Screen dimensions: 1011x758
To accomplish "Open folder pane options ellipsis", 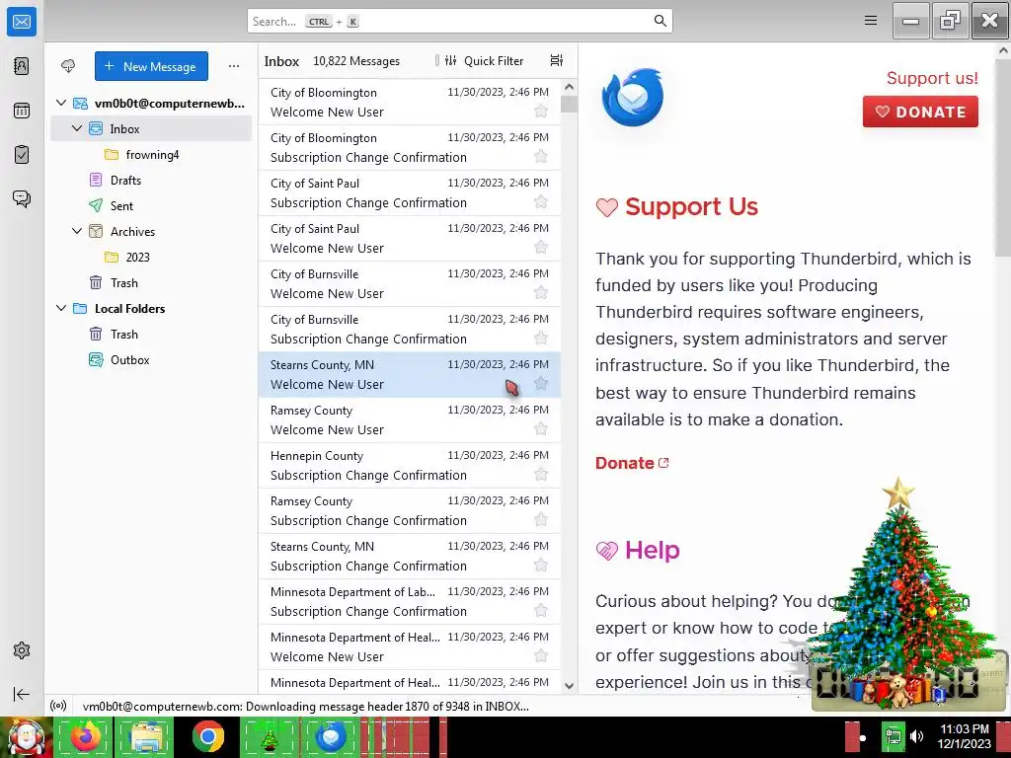I will point(233,66).
